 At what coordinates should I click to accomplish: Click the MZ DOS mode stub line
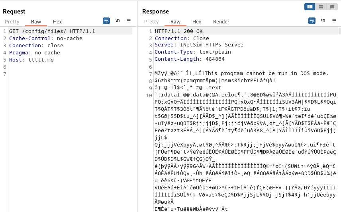click(x=241, y=73)
